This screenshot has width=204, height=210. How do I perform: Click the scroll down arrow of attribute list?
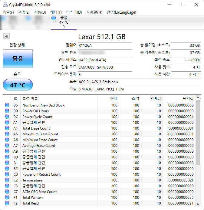198,204
